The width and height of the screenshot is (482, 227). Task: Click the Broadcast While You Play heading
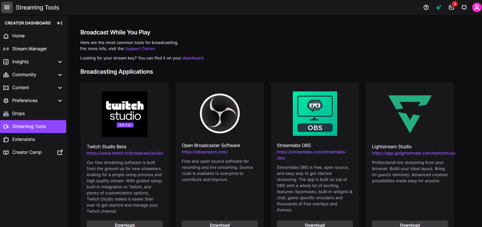coord(115,32)
